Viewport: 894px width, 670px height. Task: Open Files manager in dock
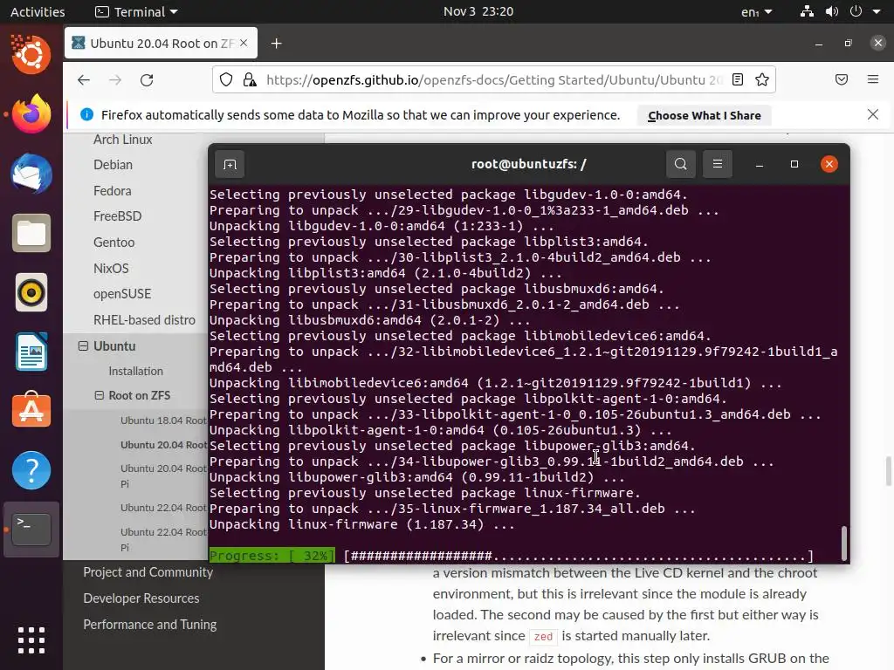31,233
